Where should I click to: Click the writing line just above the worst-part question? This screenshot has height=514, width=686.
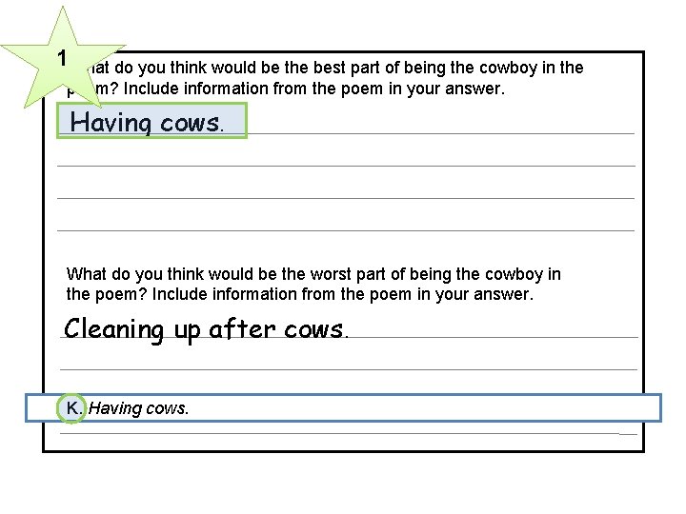(x=346, y=230)
